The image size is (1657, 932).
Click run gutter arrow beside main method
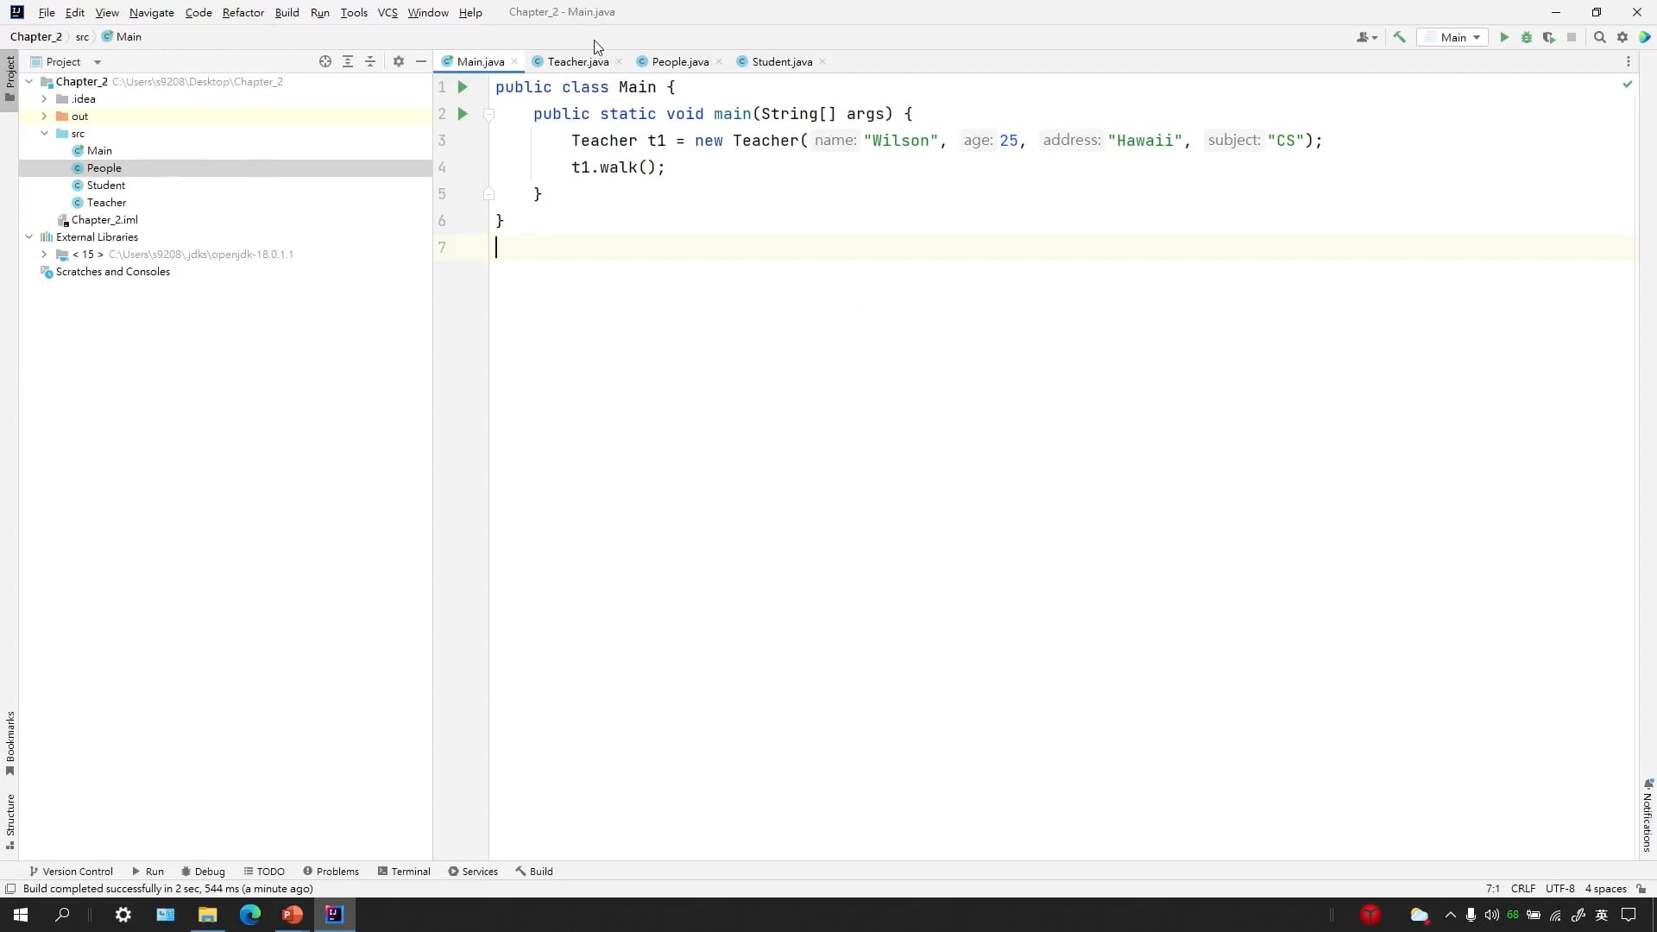tap(463, 114)
